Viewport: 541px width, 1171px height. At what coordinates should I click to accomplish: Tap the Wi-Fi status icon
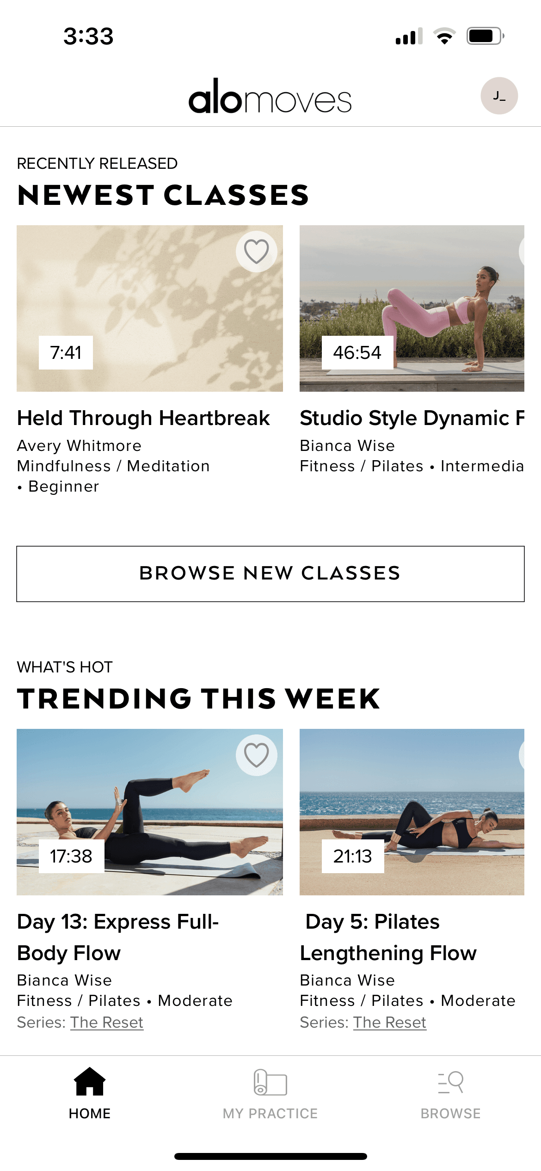(444, 36)
